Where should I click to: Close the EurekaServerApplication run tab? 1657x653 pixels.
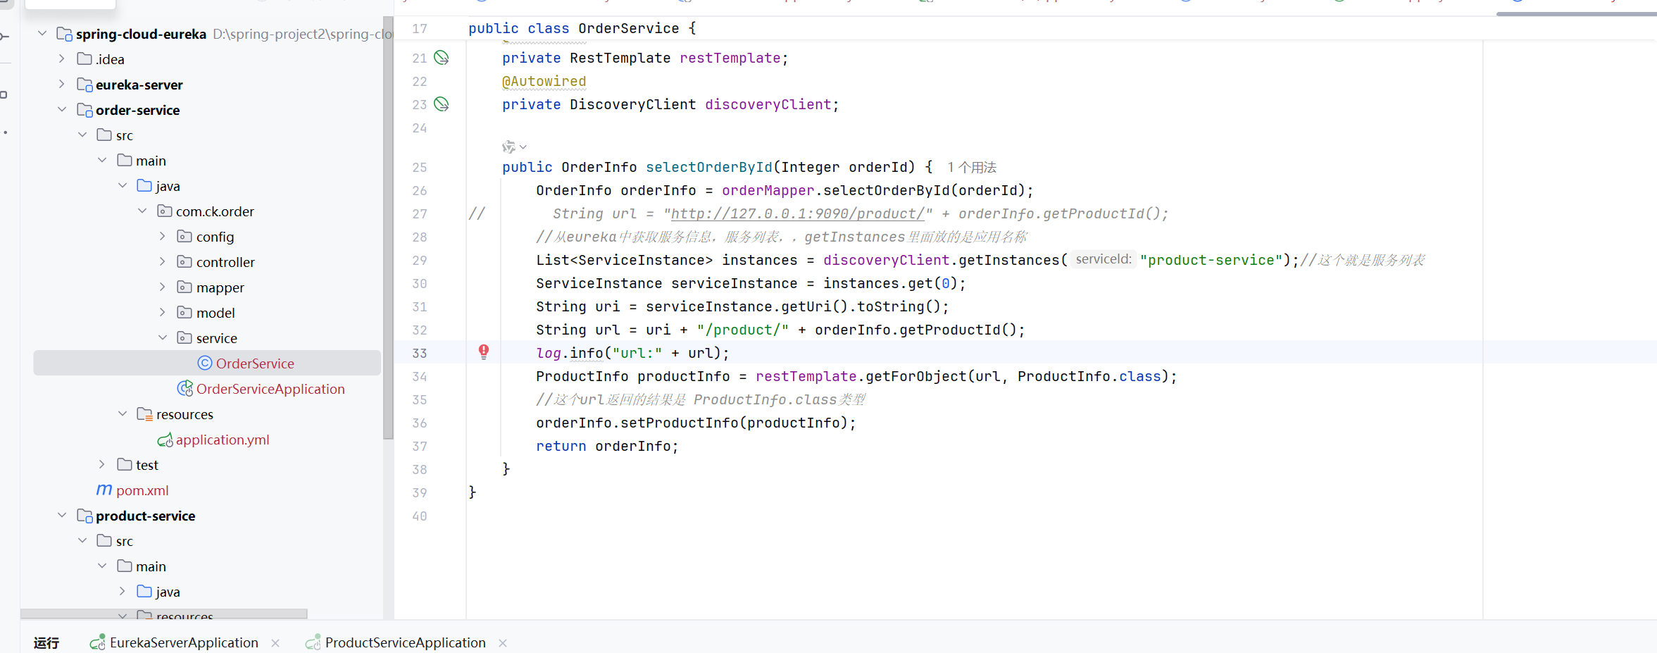point(275,643)
